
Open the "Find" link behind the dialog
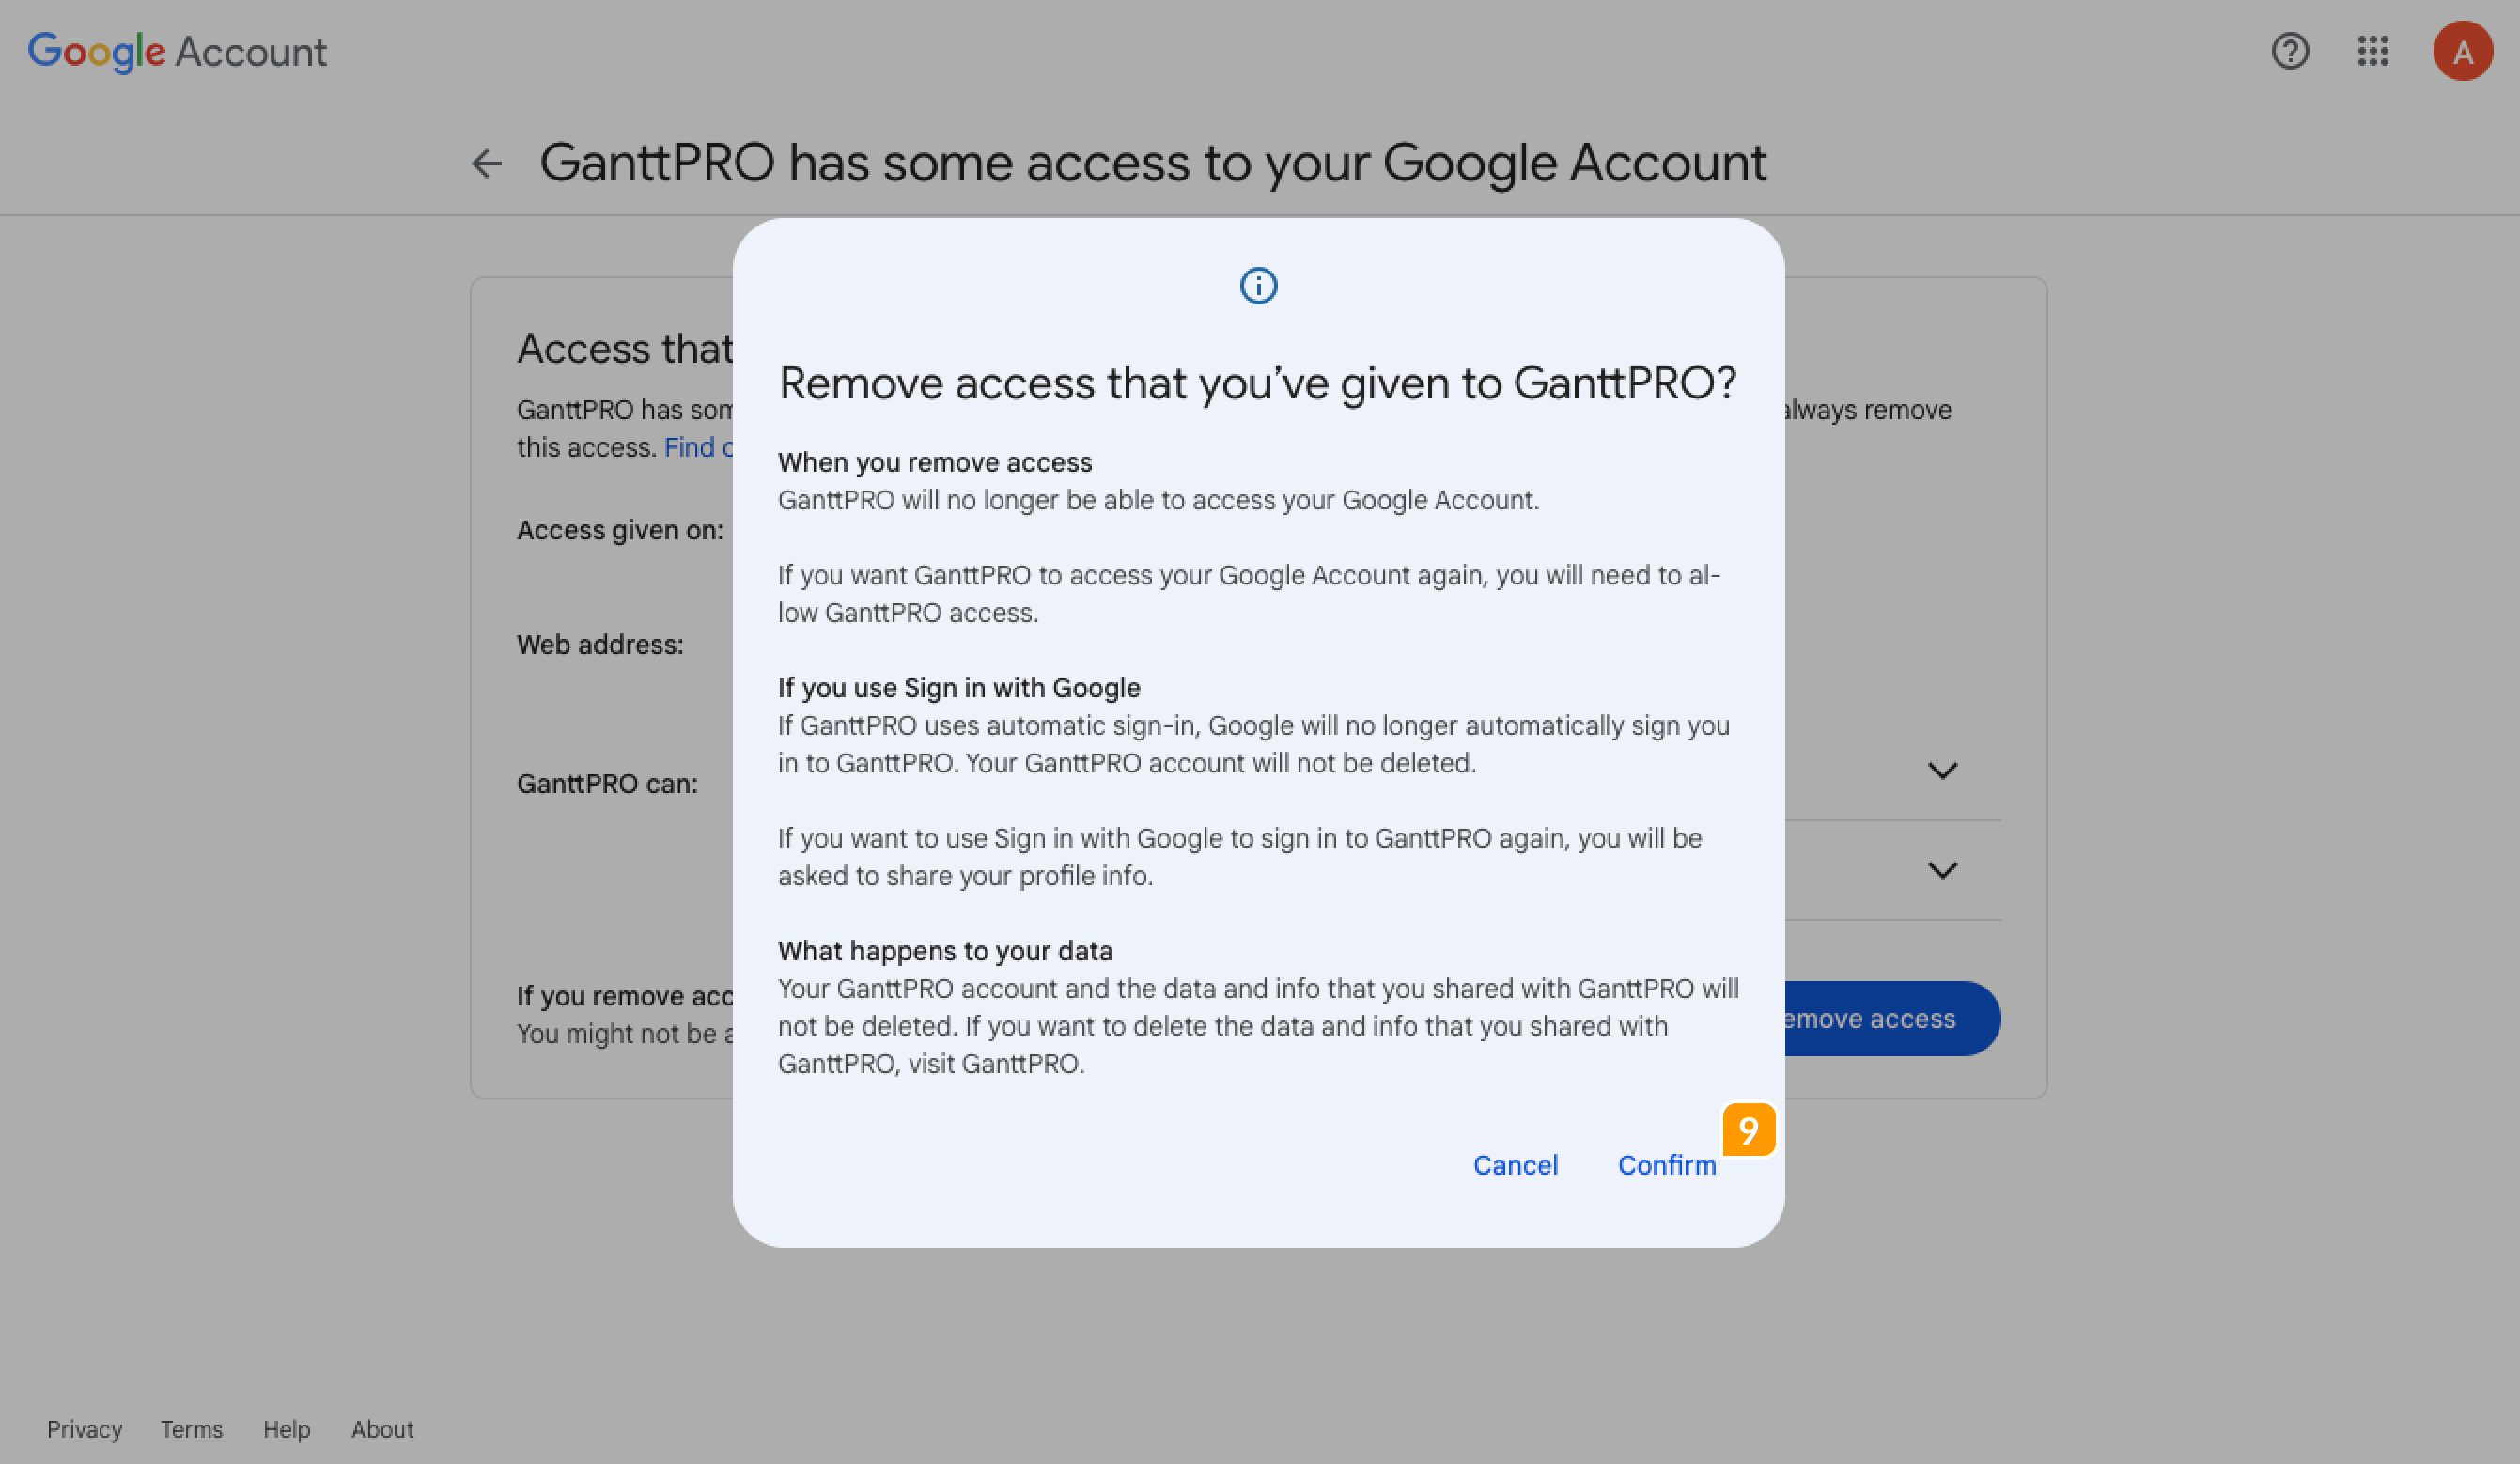698,447
